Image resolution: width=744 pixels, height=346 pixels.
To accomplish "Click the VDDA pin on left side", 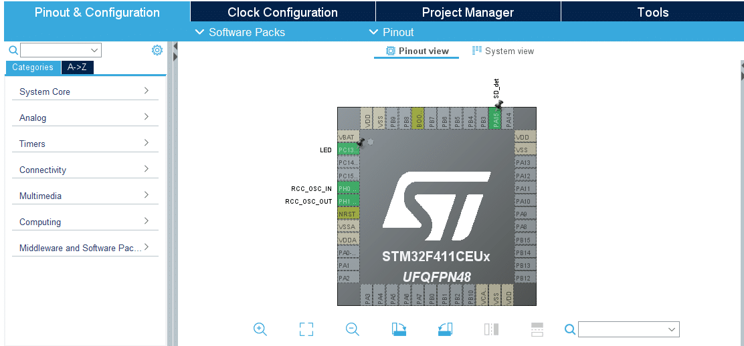I will [x=349, y=240].
